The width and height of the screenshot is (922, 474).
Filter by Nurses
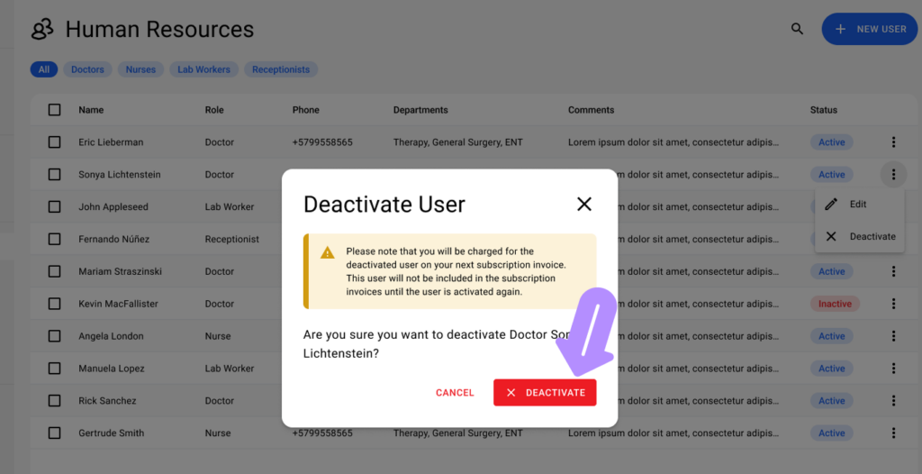coord(140,69)
